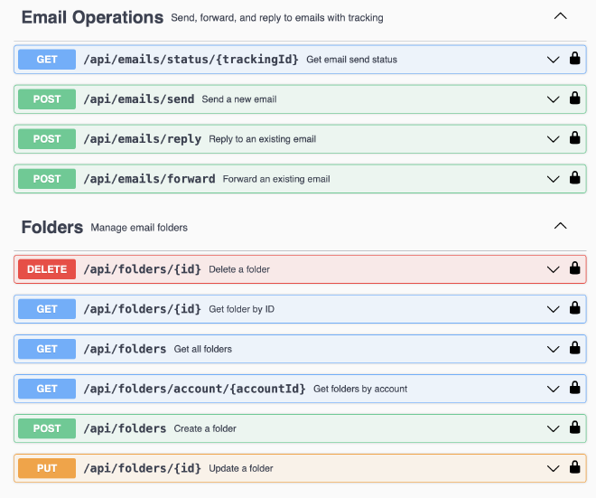Open path link on Get all folders row

coord(125,349)
